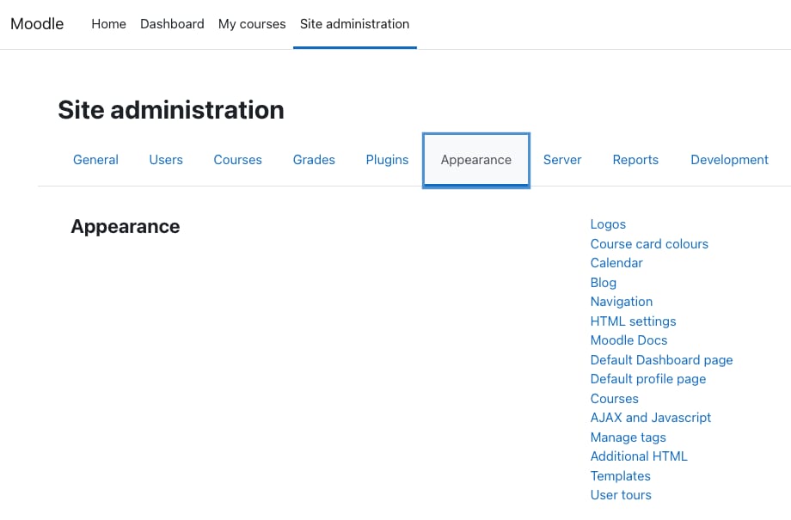Open the Calendar appearance settings

click(x=616, y=263)
